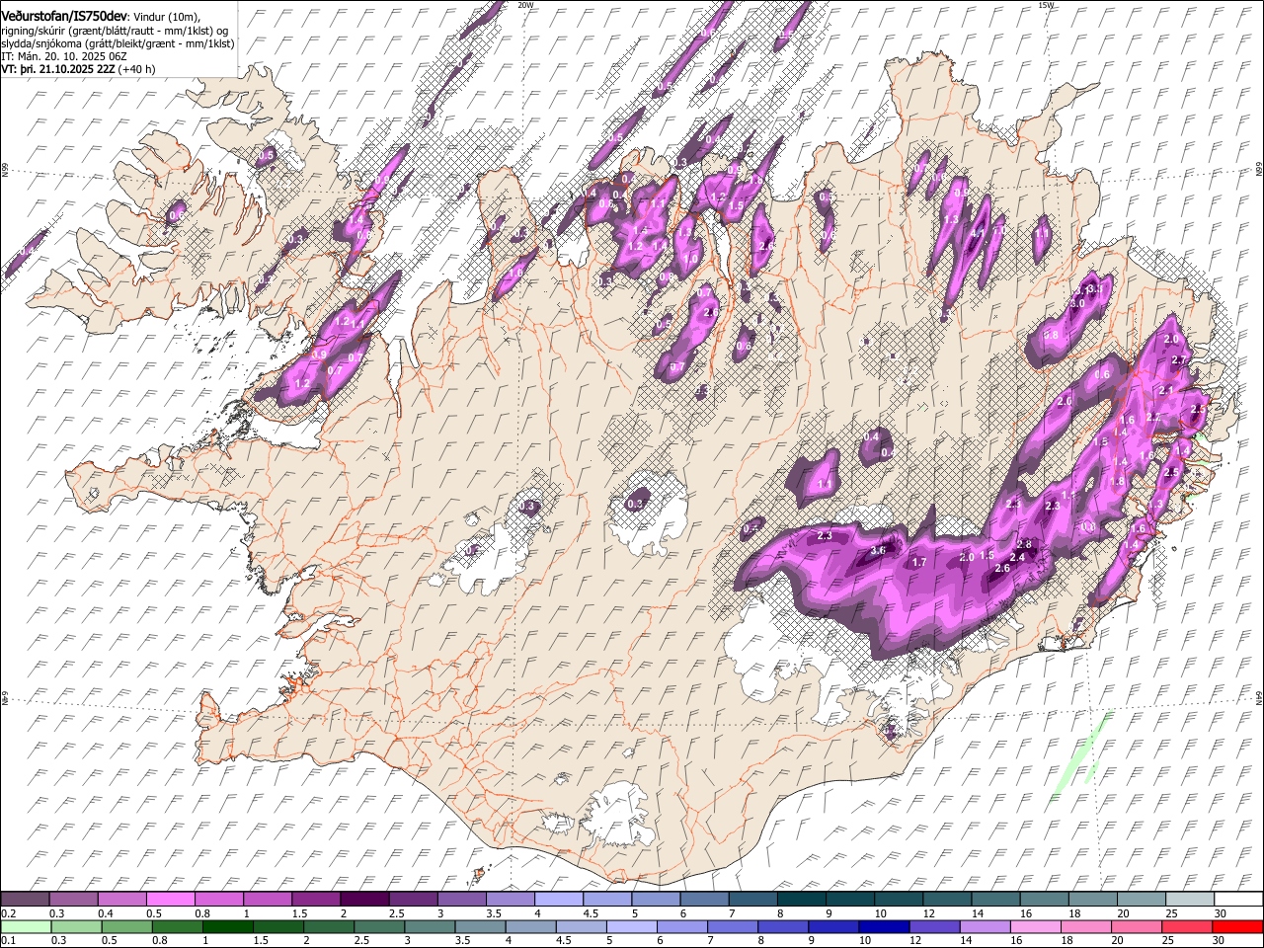Select white upper swatch starting at 30
The height and width of the screenshot is (948, 1264).
click(1238, 899)
